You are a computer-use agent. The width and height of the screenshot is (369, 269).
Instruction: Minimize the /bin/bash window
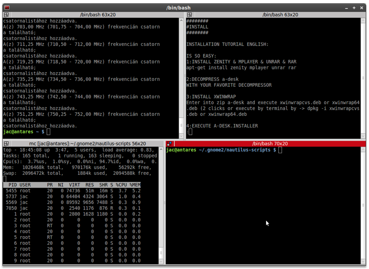[x=346, y=8]
